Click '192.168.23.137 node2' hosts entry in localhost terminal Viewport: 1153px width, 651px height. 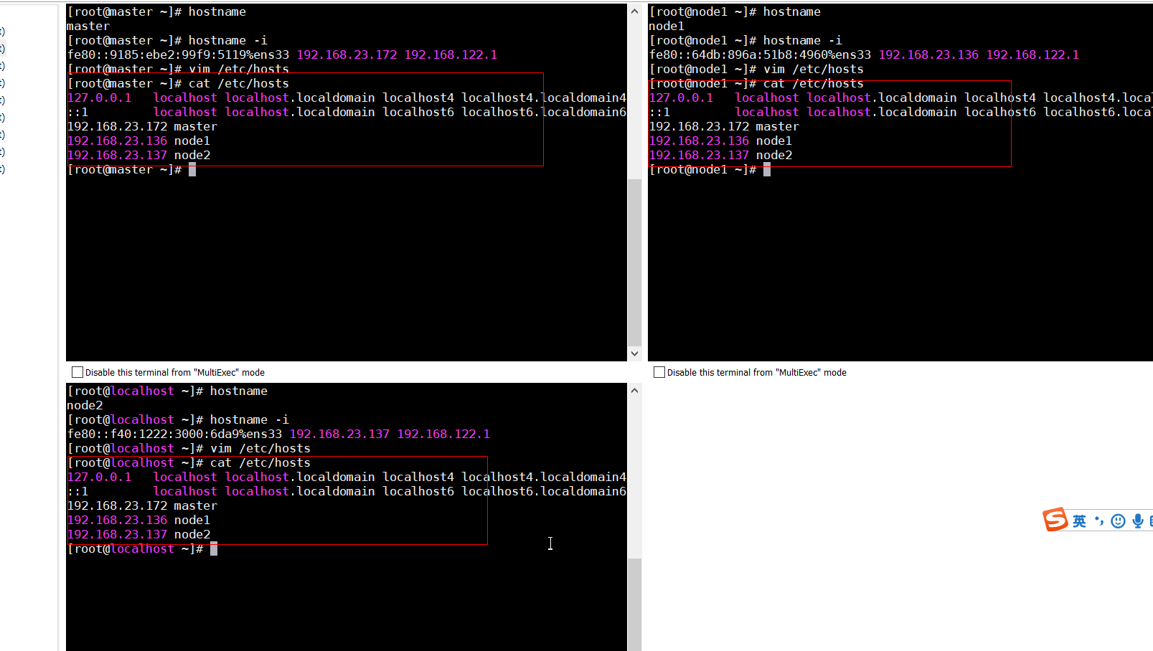(138, 535)
